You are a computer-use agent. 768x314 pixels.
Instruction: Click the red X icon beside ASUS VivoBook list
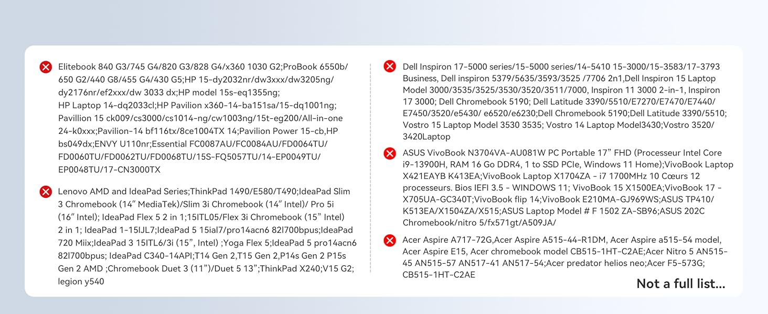pyautogui.click(x=390, y=153)
